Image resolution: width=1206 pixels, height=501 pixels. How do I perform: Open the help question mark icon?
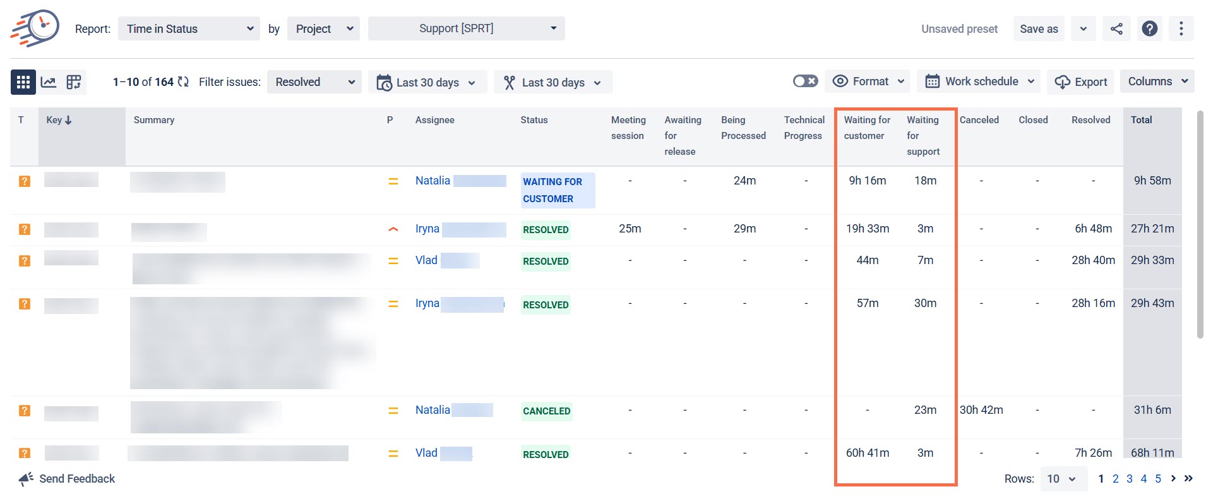point(1150,29)
